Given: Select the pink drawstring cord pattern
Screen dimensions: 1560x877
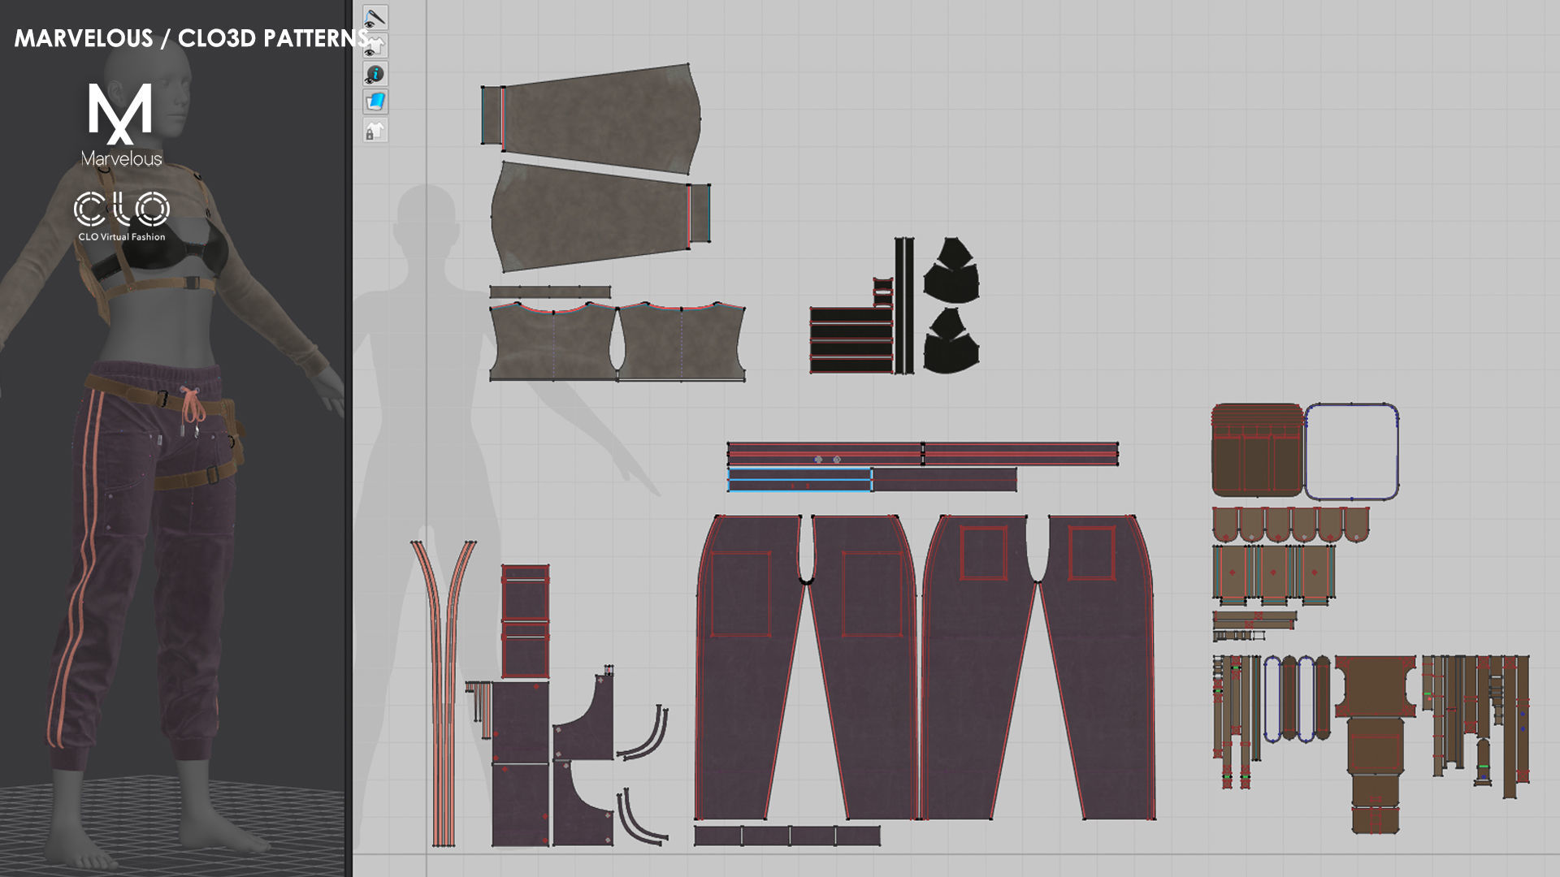Looking at the screenshot, I should (444, 694).
